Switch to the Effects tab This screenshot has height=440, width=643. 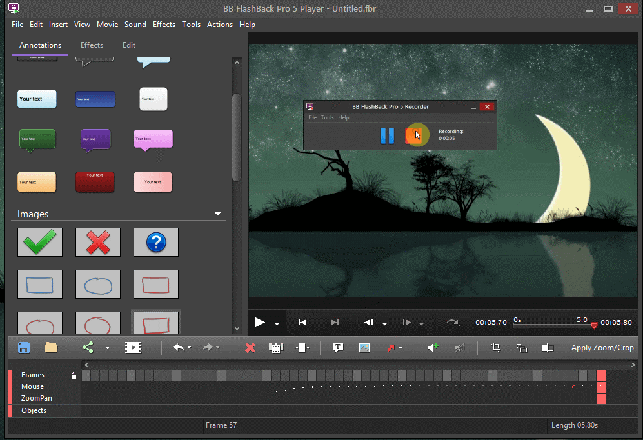point(91,45)
